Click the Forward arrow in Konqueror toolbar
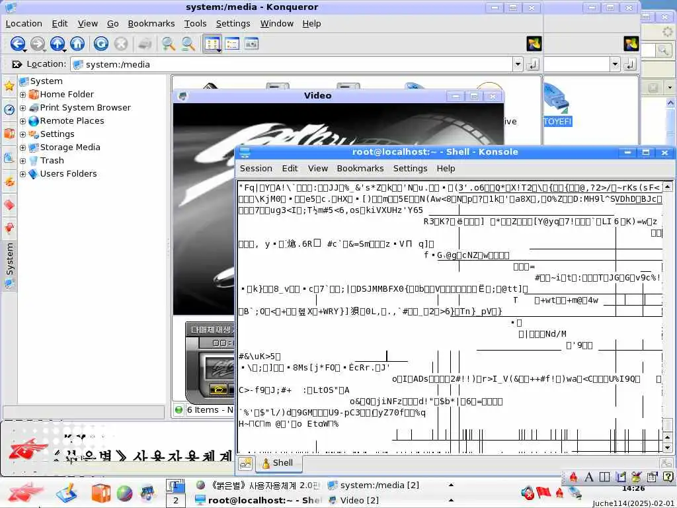Screen dimensions: 677x508 tap(38, 44)
